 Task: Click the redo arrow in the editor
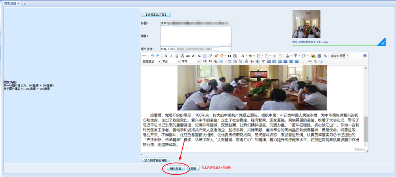(158, 56)
